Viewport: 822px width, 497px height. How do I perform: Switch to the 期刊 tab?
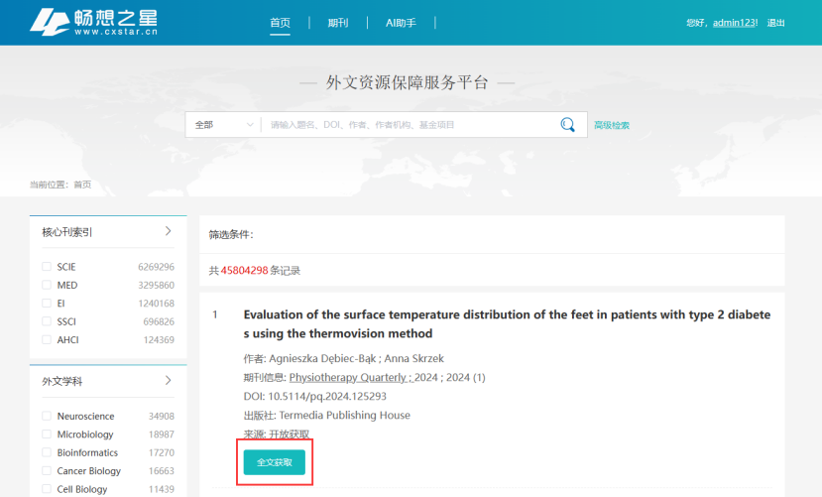338,23
